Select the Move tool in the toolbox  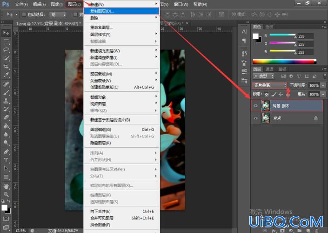[6, 33]
